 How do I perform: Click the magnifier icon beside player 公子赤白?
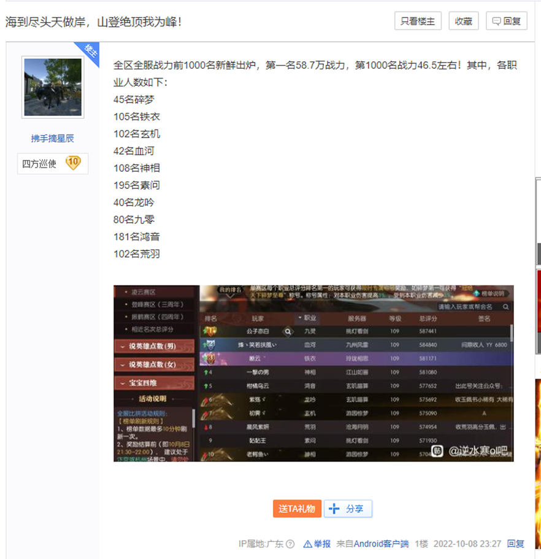[x=287, y=332]
